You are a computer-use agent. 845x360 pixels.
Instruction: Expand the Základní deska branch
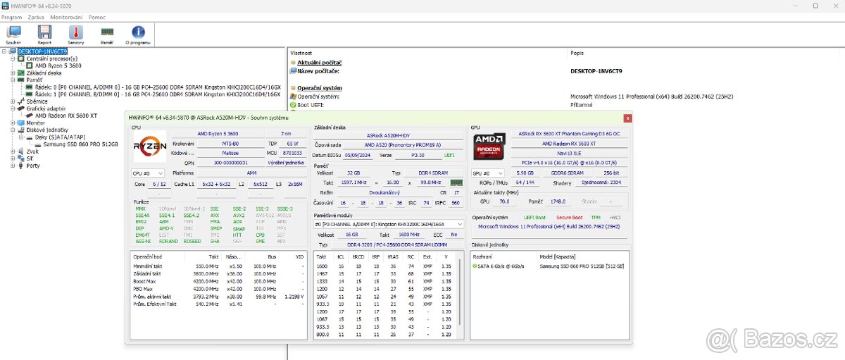point(13,73)
